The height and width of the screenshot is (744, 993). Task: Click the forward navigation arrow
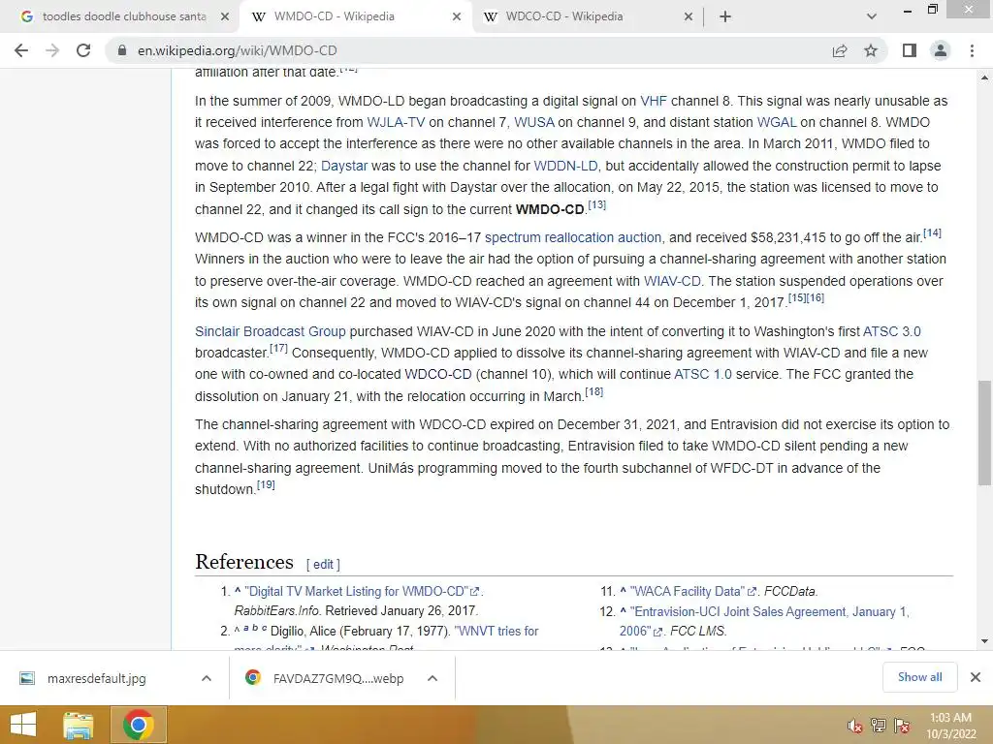click(x=52, y=50)
